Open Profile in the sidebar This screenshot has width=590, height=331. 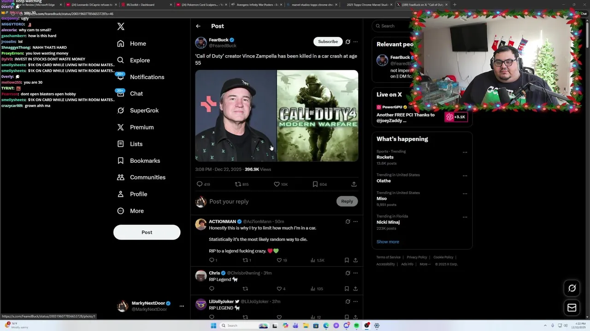point(132,194)
